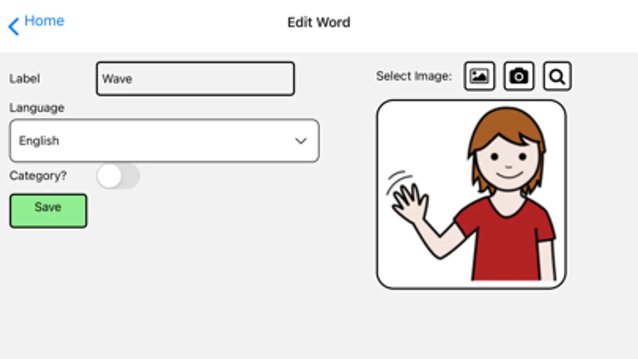Image resolution: width=638 pixels, height=359 pixels.
Task: Click the Language caption text
Action: (37, 108)
